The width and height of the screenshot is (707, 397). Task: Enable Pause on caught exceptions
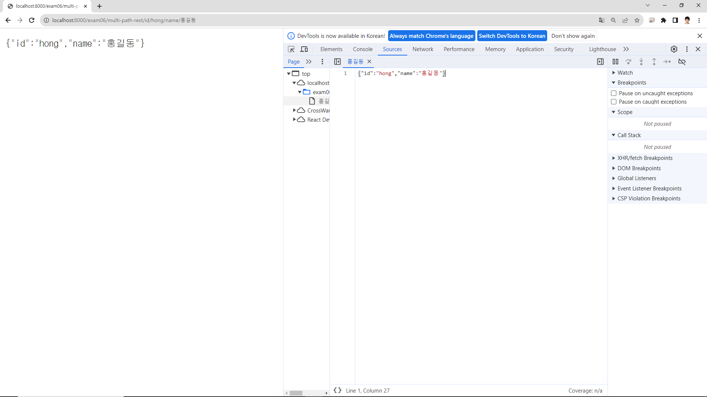[x=614, y=102]
